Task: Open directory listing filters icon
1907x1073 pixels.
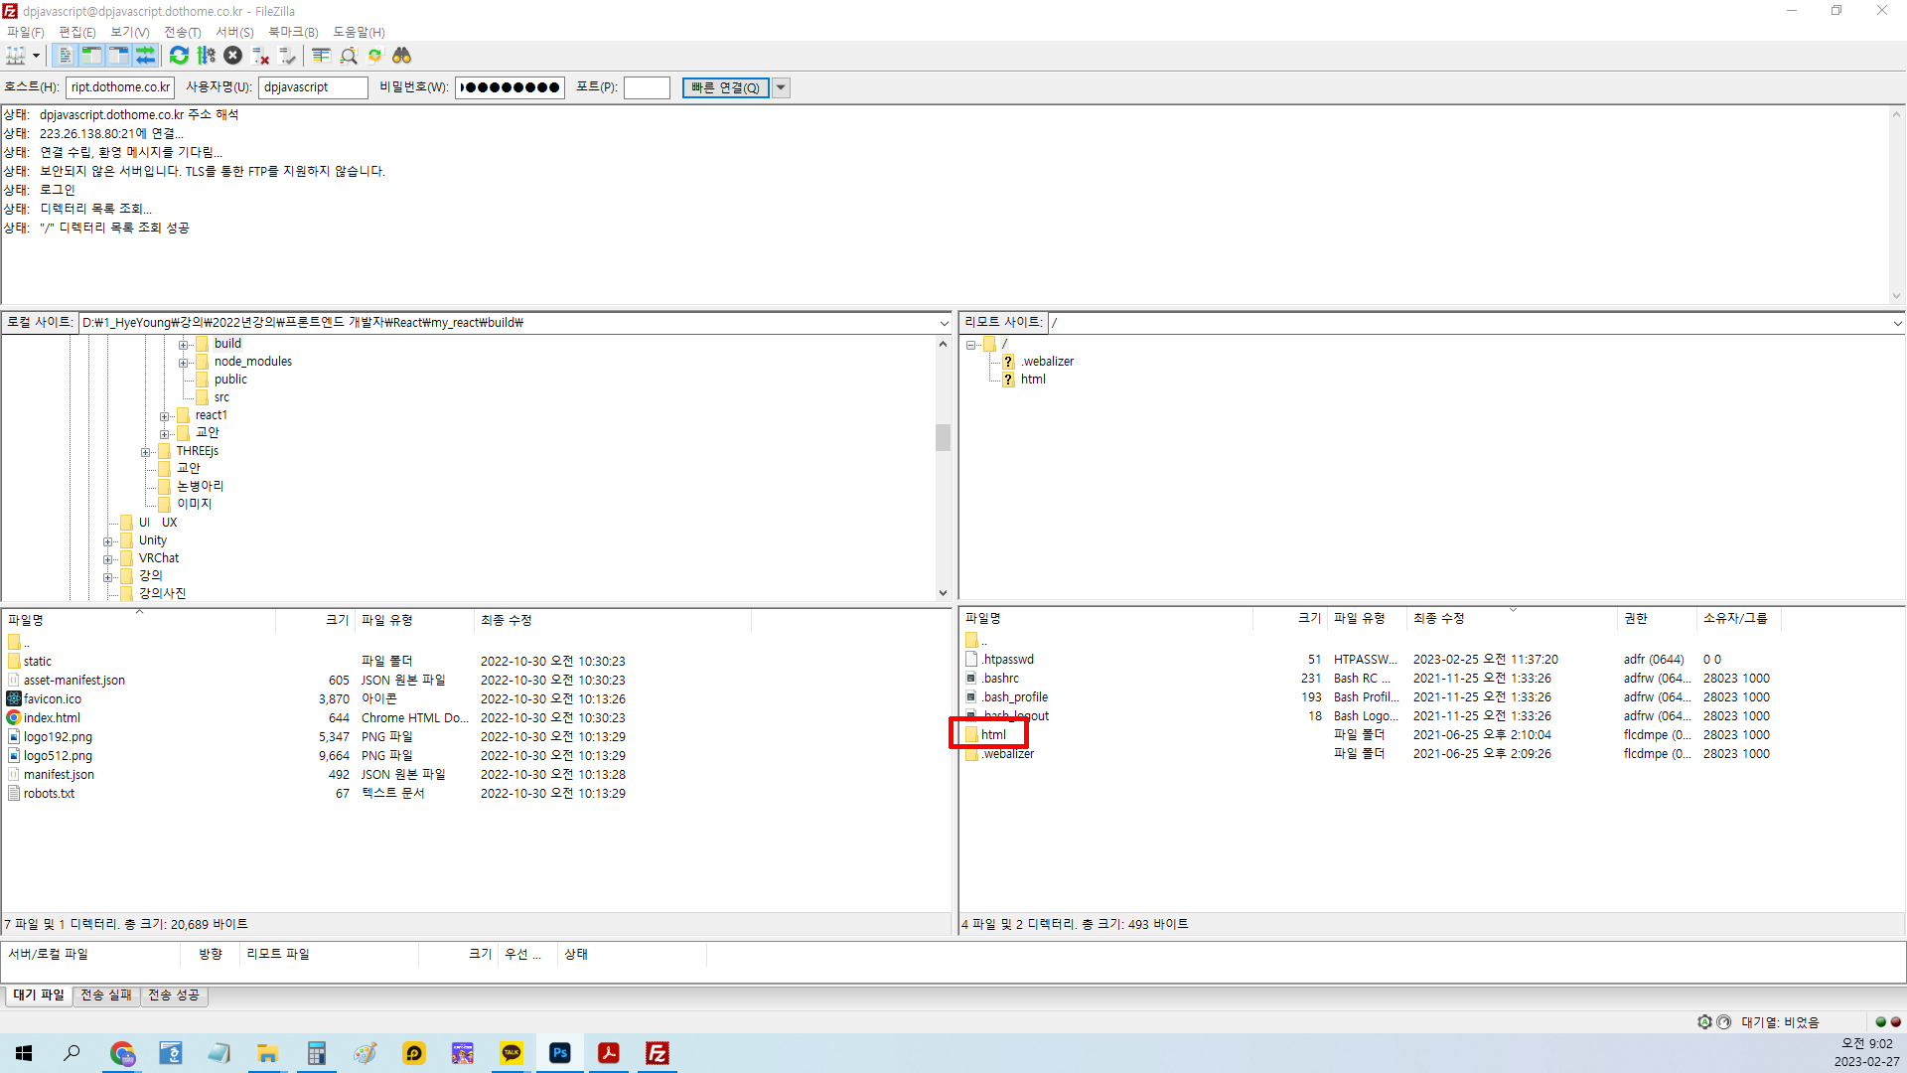Action: coord(321,56)
